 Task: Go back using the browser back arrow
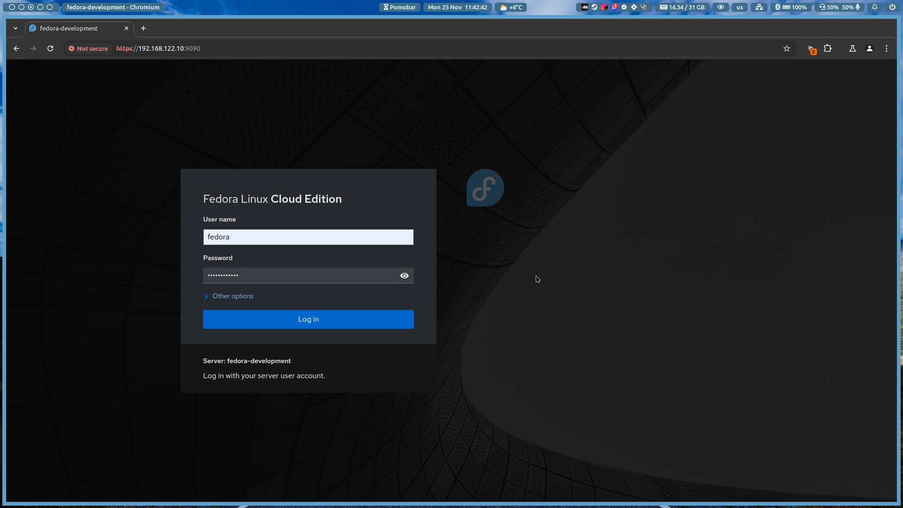coord(16,48)
